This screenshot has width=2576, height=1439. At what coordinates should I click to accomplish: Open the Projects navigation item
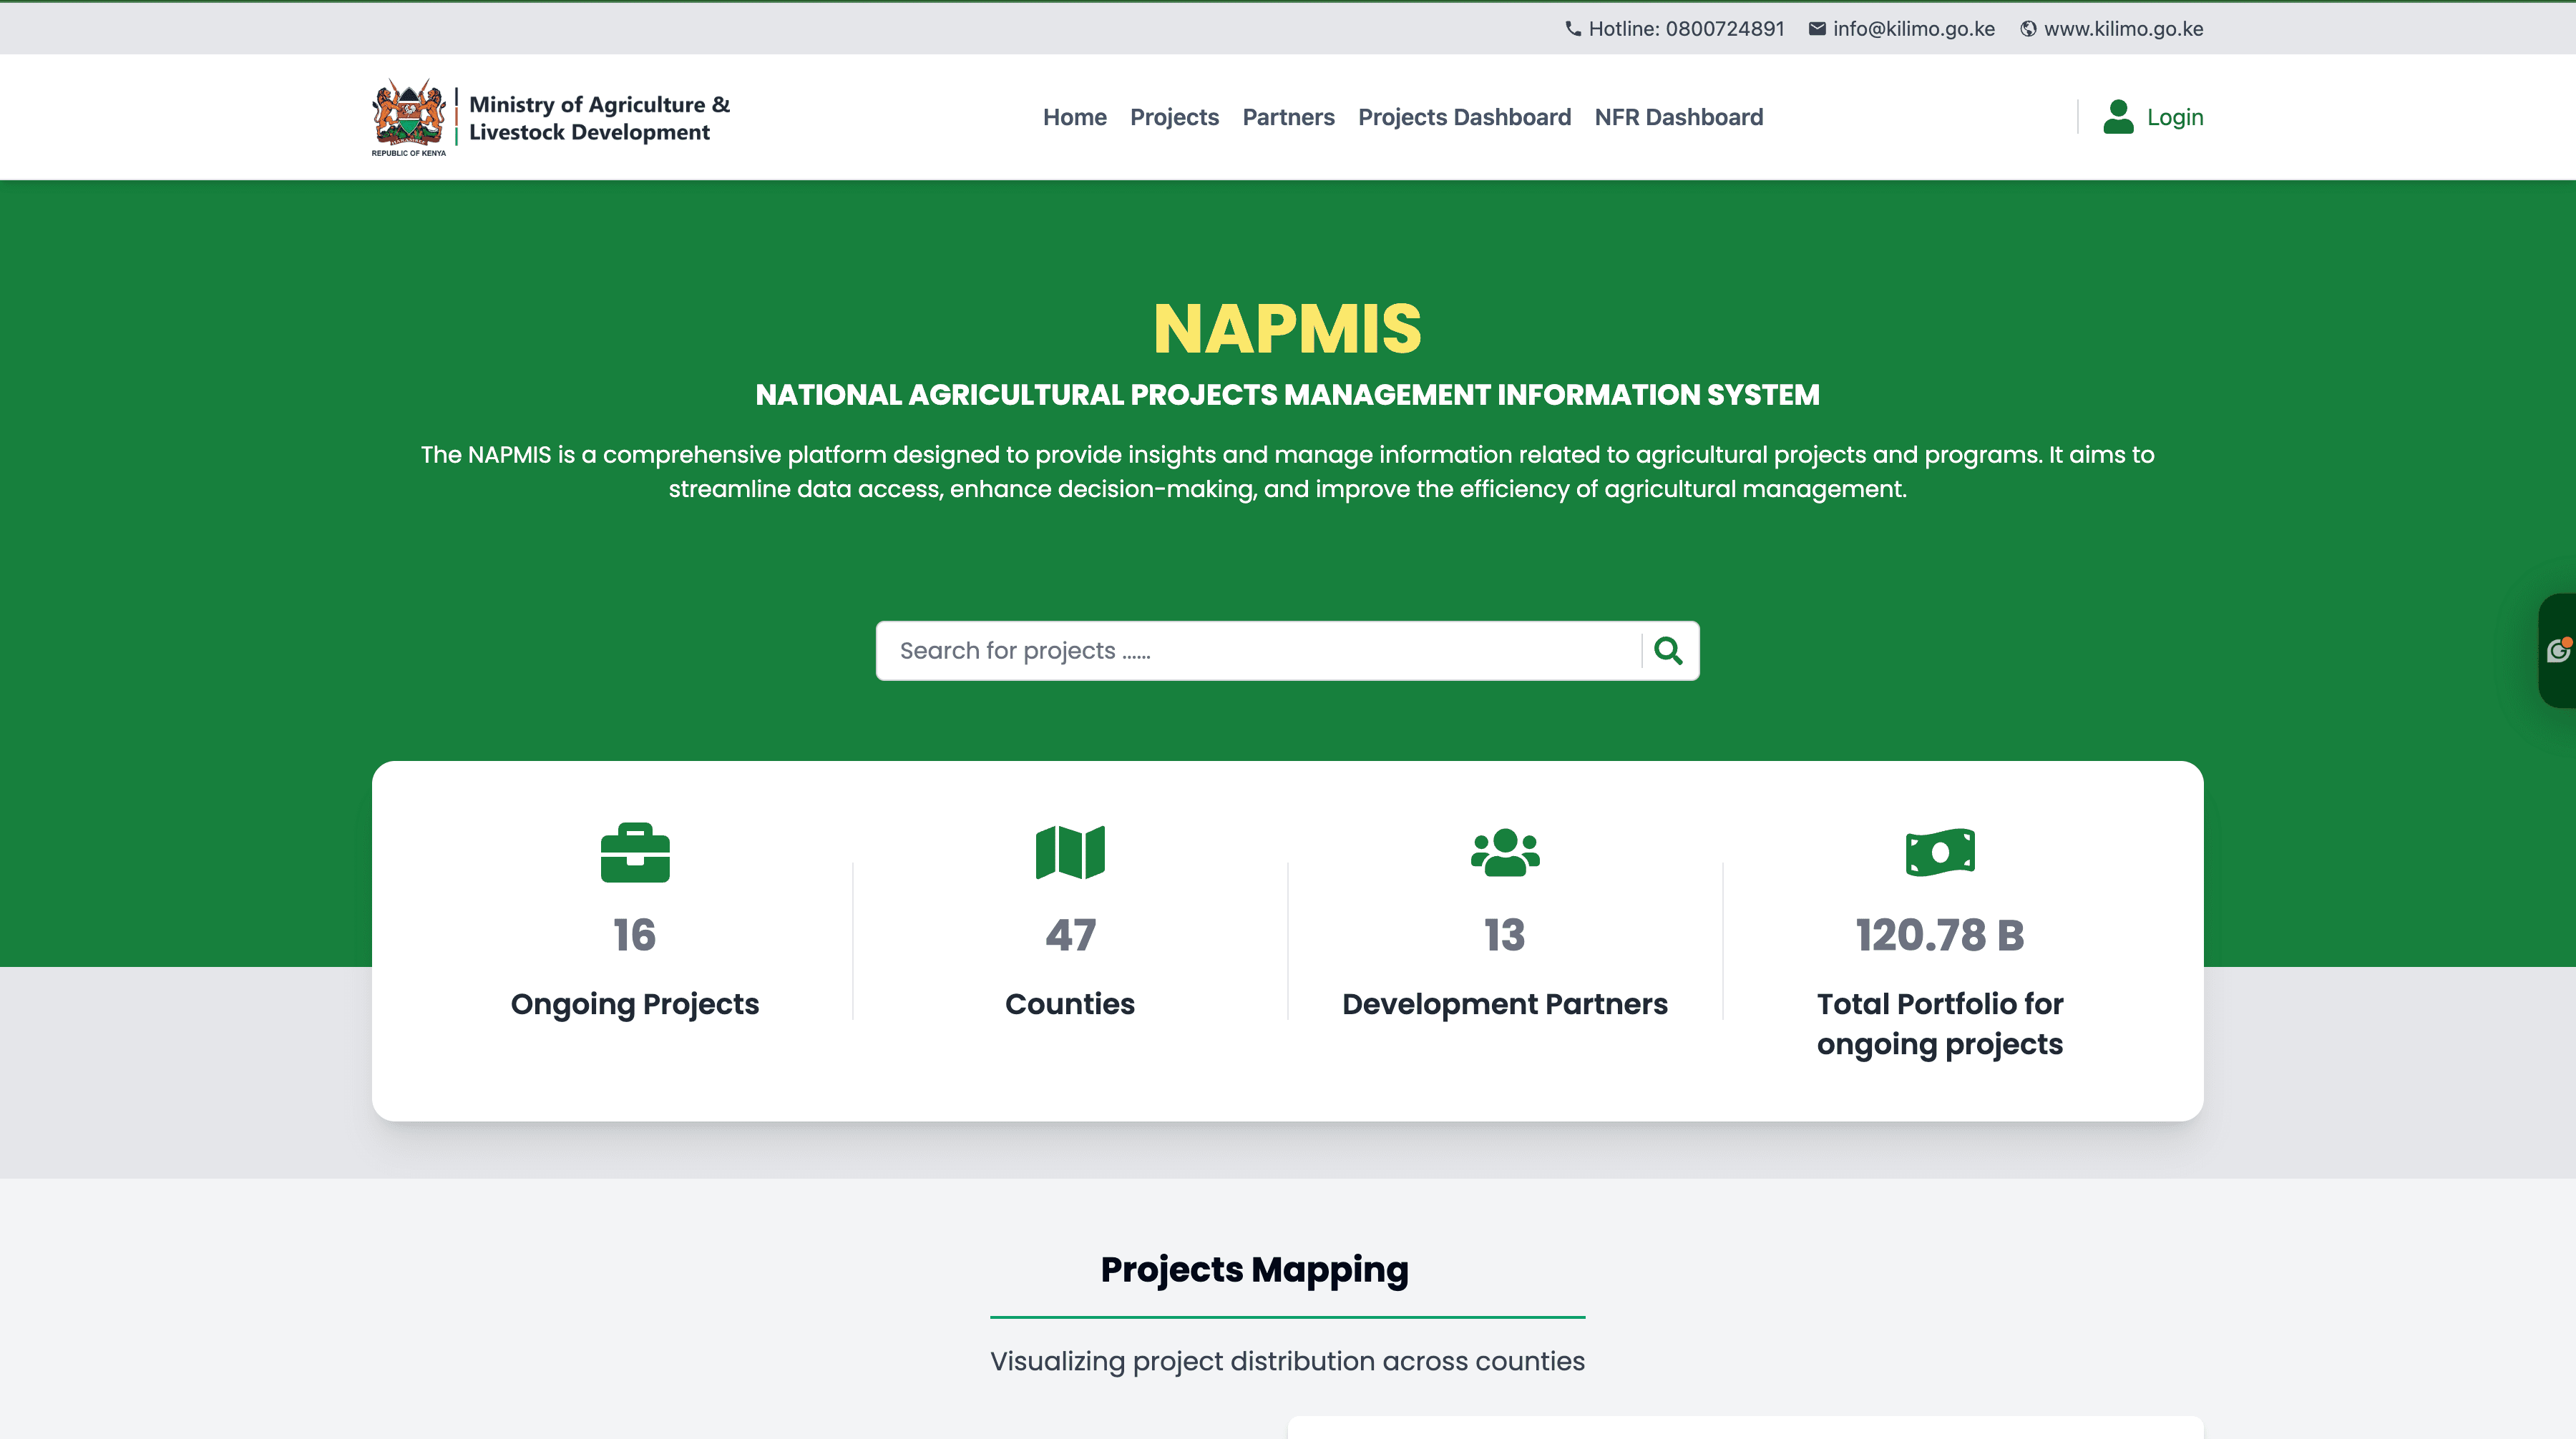(x=1174, y=117)
